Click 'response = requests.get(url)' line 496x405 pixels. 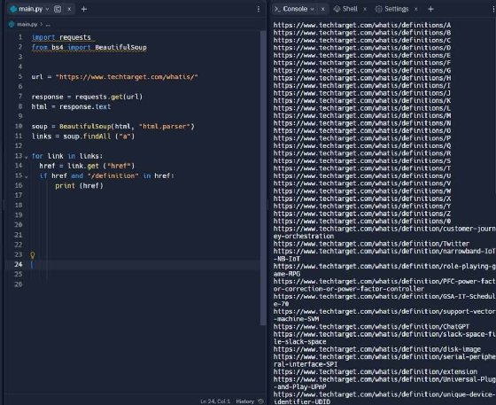click(x=87, y=97)
